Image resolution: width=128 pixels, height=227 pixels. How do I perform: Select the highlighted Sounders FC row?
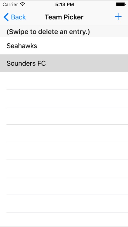tap(64, 63)
